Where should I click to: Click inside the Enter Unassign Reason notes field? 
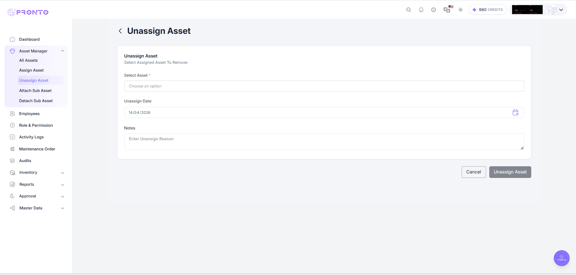(x=324, y=141)
